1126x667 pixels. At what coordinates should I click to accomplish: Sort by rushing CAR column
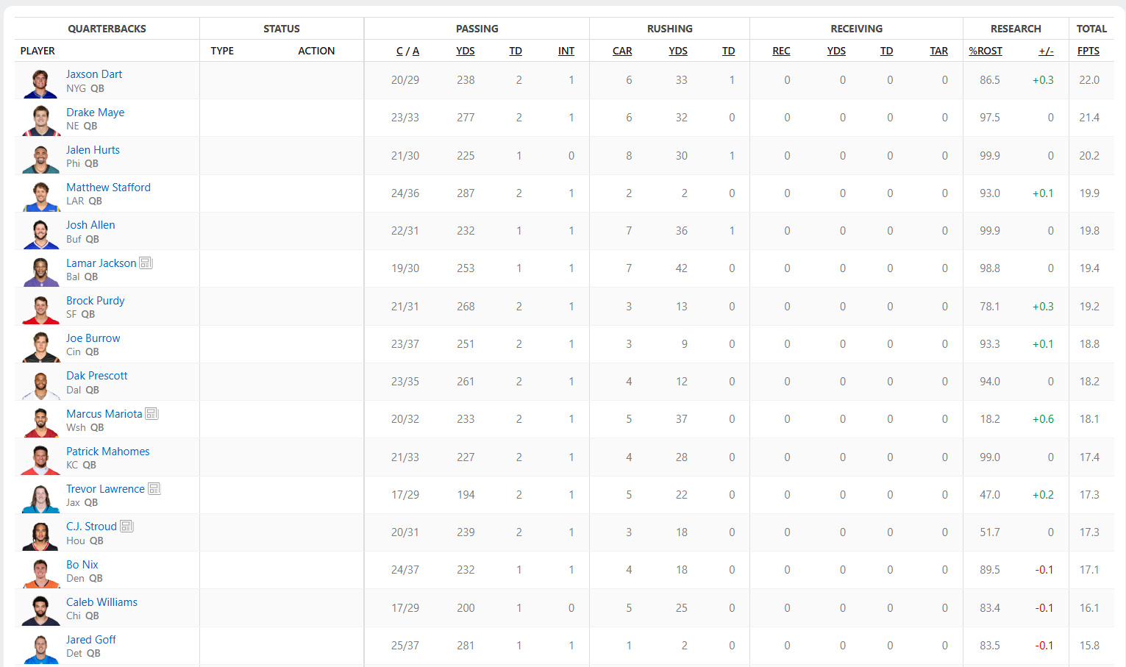click(622, 51)
